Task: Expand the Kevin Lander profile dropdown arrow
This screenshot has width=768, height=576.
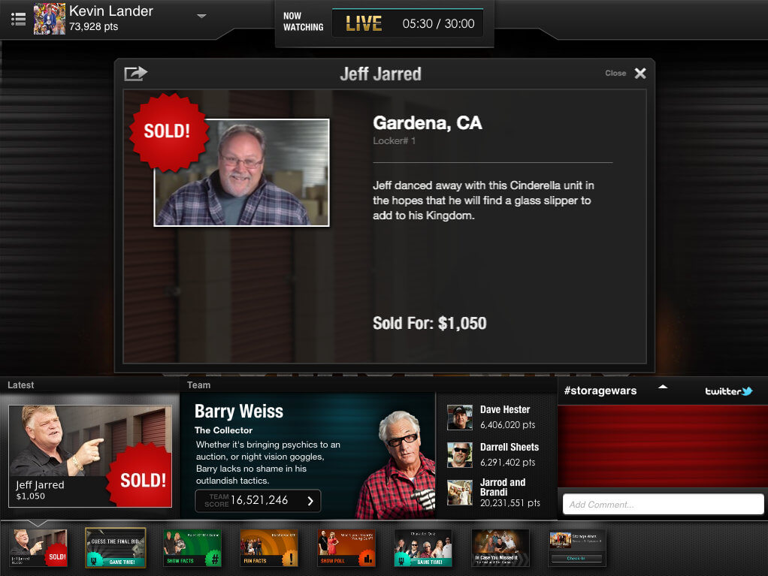Action: 201,17
